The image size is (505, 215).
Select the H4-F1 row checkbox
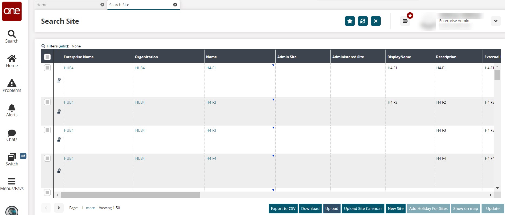point(47,68)
